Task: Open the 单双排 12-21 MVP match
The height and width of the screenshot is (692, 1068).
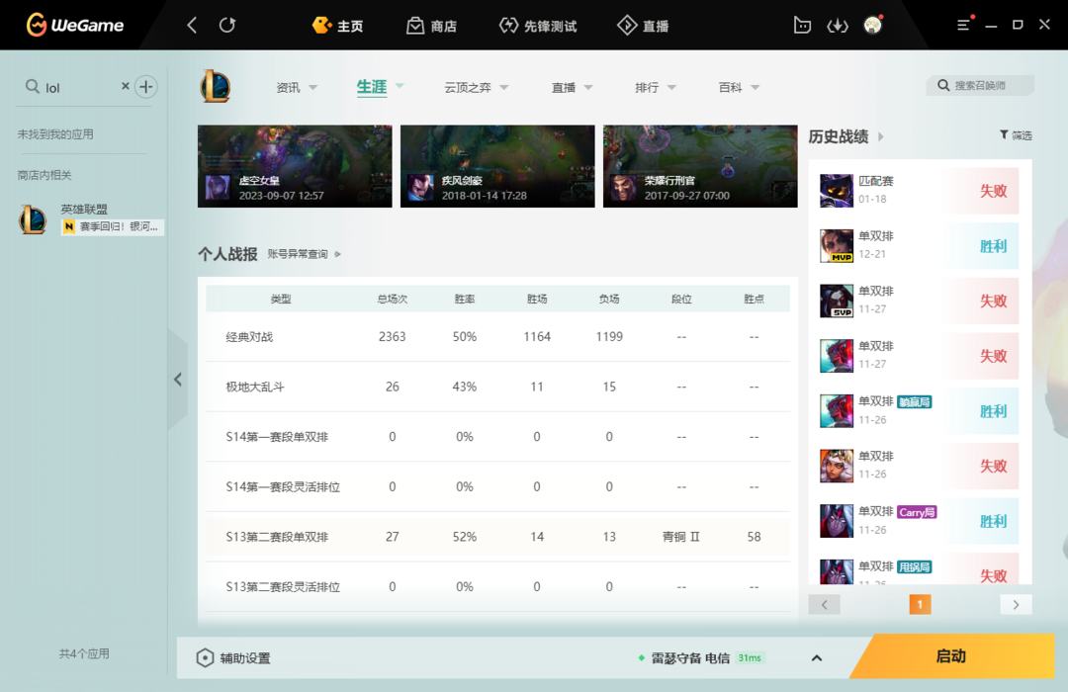Action: [919, 245]
